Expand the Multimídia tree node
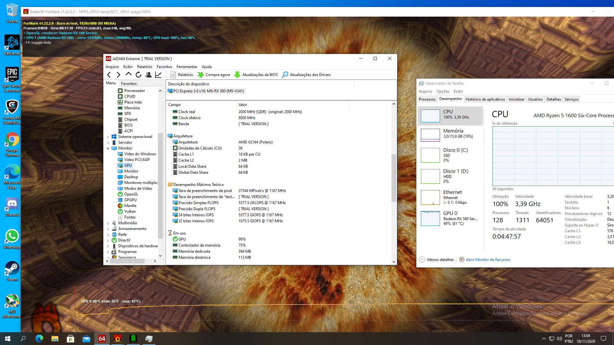The width and height of the screenshot is (614, 345). (108, 223)
